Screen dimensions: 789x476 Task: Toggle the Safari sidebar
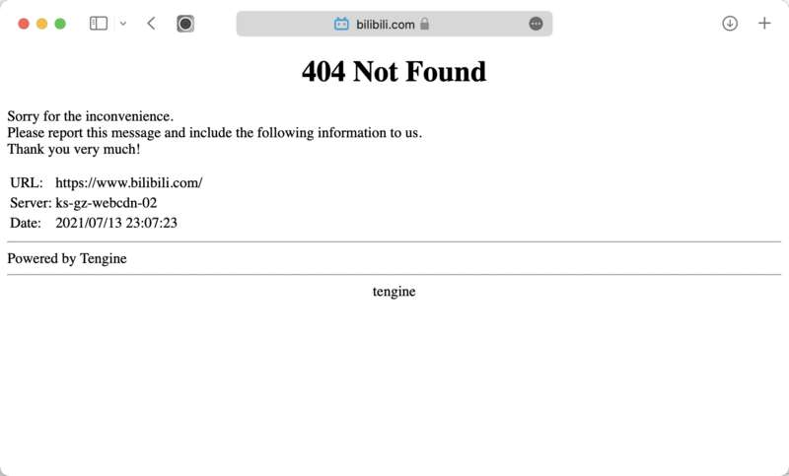pos(98,24)
